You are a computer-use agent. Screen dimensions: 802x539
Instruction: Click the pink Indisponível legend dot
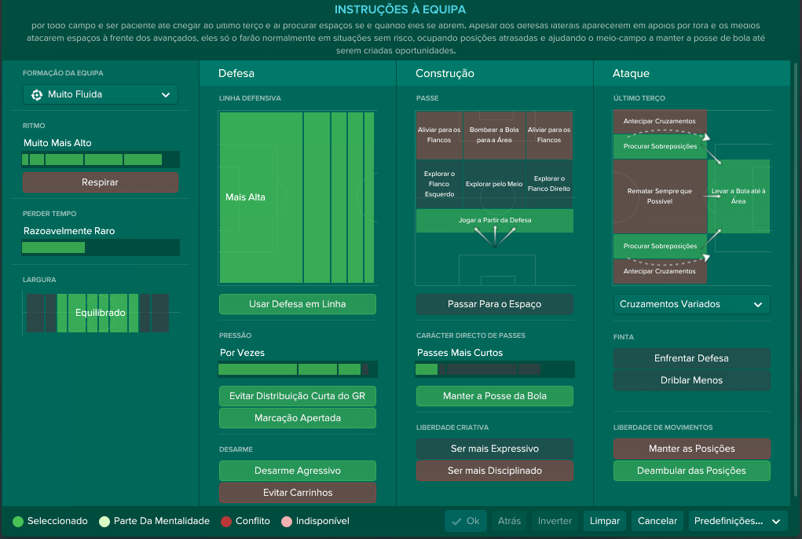287,522
